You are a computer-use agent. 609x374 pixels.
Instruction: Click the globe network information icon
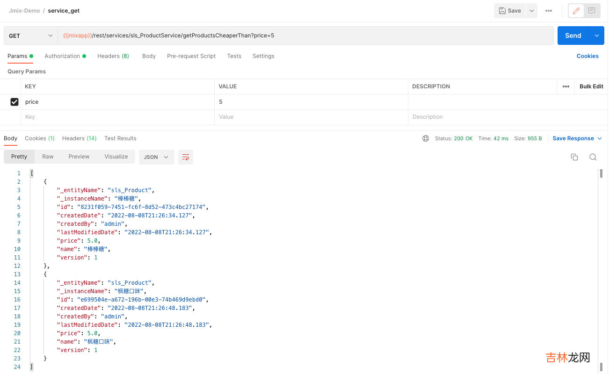(426, 138)
